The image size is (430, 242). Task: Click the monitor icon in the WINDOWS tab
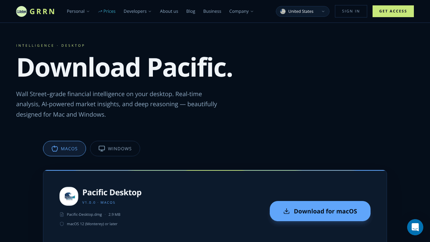[102, 149]
